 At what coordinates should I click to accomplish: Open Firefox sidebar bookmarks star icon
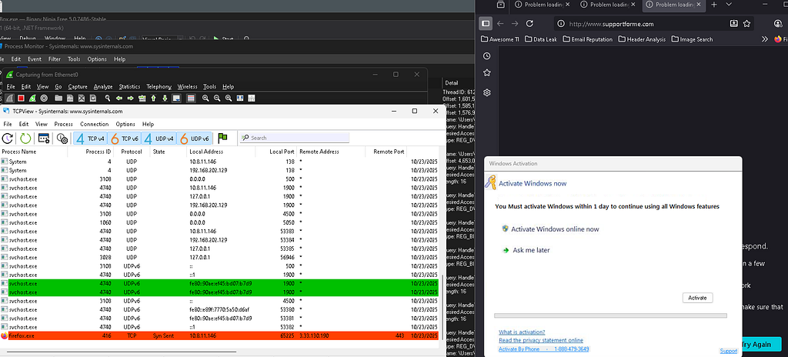pyautogui.click(x=486, y=73)
